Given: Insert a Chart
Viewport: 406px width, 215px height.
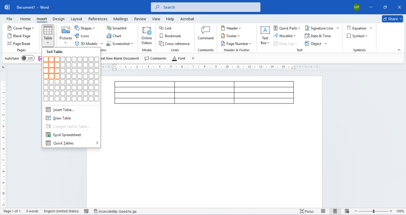Looking at the screenshot, I should pyautogui.click(x=114, y=36).
